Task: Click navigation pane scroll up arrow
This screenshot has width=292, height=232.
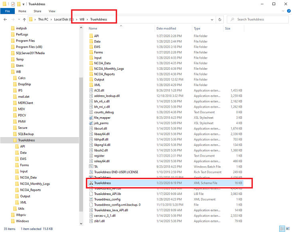Action: click(x=81, y=28)
